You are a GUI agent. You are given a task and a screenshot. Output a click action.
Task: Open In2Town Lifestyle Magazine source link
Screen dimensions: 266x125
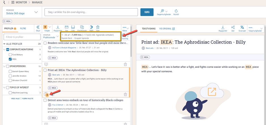(64, 48)
